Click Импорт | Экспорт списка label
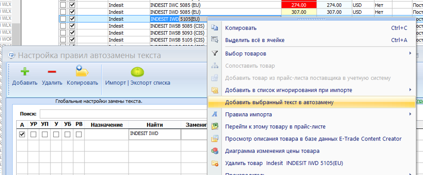423x175 pixels. (x=138, y=83)
